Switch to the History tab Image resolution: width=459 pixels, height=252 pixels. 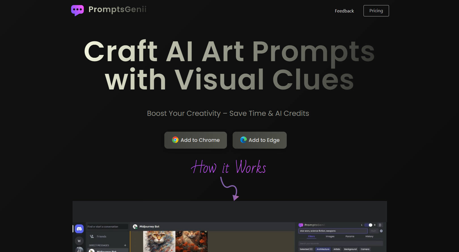coord(369,236)
